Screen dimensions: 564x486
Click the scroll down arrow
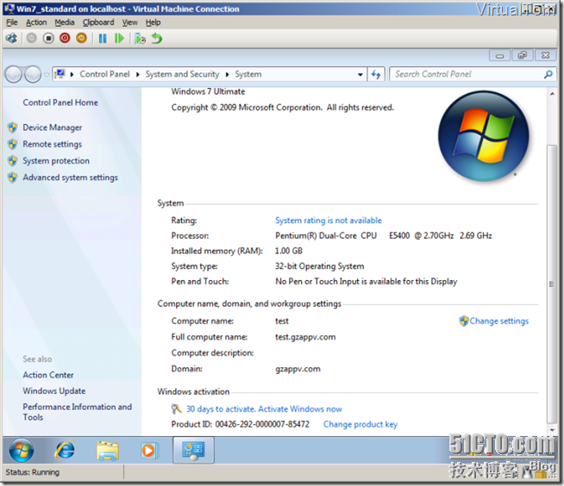pyautogui.click(x=552, y=430)
